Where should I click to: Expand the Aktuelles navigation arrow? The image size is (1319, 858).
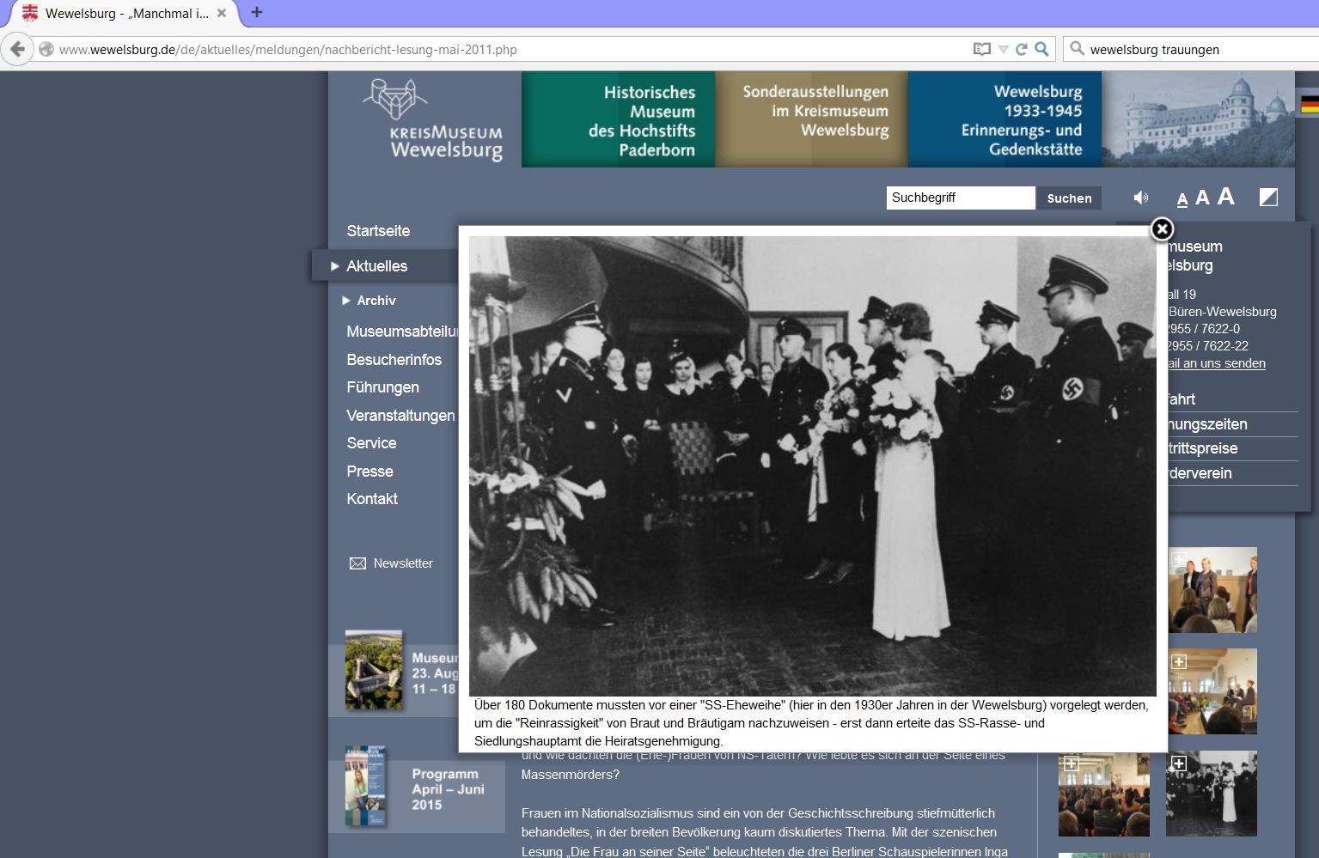point(335,266)
